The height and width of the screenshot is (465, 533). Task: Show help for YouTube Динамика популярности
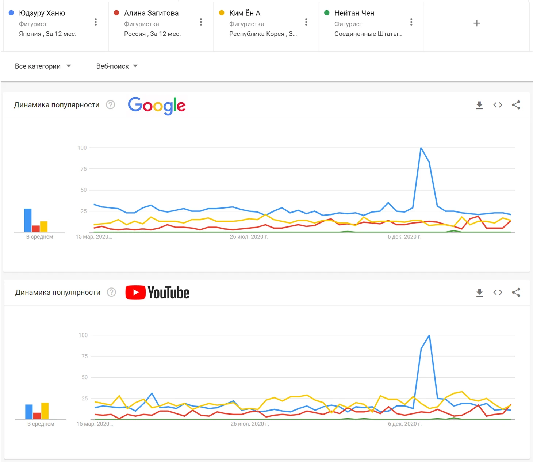click(111, 293)
